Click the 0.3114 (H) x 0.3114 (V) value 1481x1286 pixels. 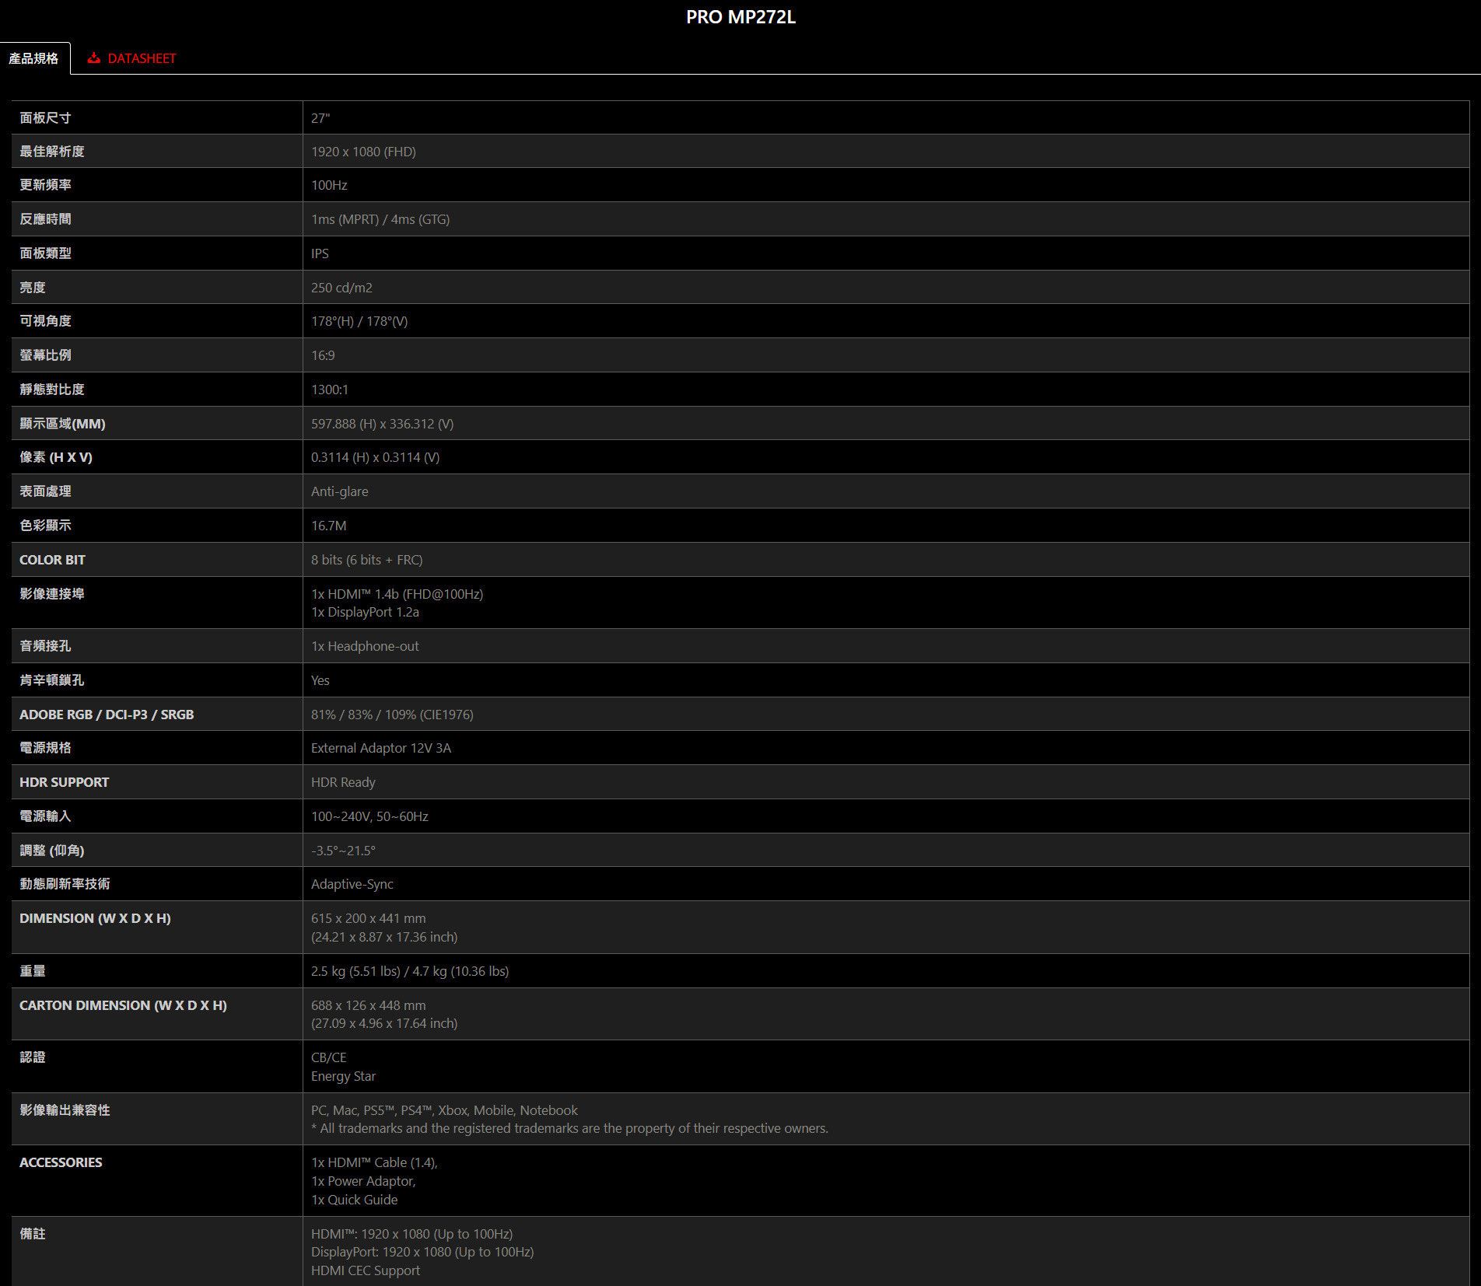(375, 457)
